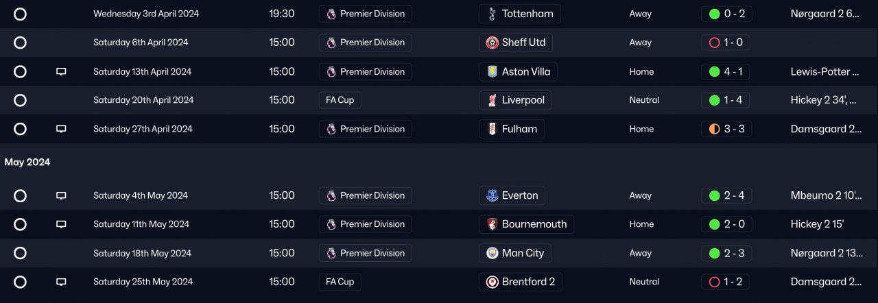Click the Aston Villa club crest
Screen dimensions: 878x303
[x=492, y=71]
